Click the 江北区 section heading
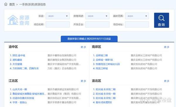Screen dimensions: 176x107 coord(13,81)
